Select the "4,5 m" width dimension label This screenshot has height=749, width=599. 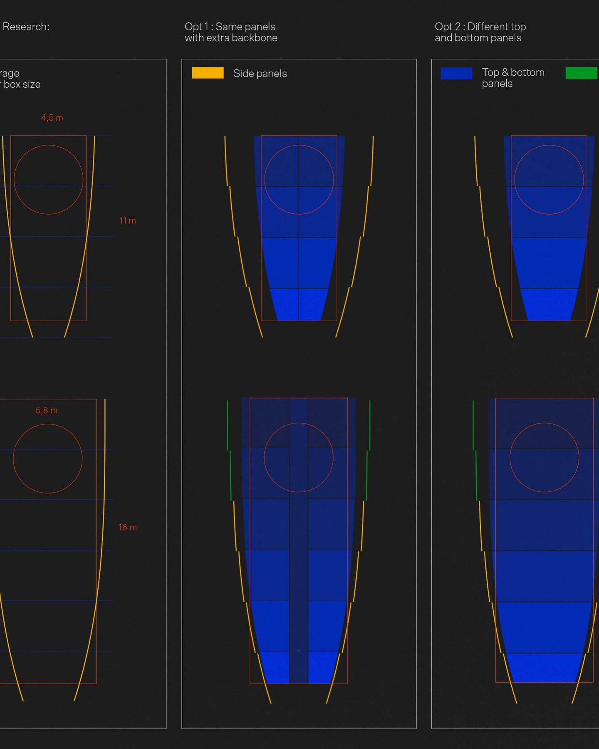(x=52, y=118)
